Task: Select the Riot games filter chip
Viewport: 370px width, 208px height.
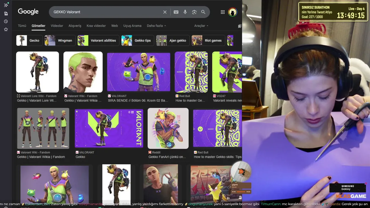Action: [x=208, y=40]
